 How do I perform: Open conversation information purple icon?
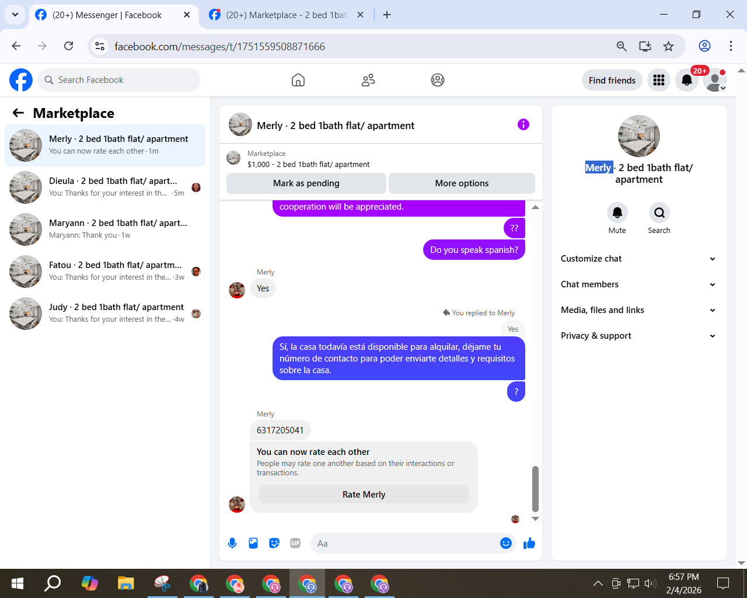[x=523, y=124]
